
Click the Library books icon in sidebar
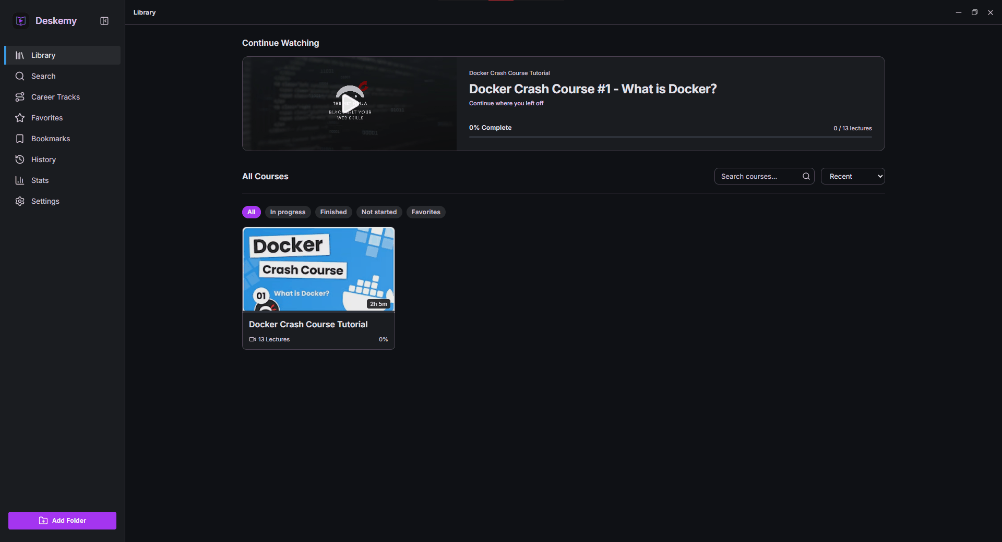click(20, 55)
